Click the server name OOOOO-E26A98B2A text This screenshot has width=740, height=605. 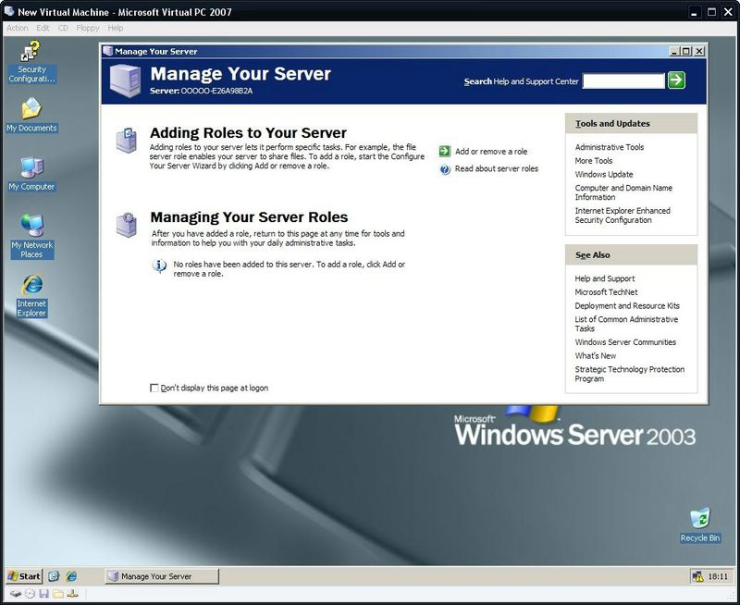click(x=216, y=91)
